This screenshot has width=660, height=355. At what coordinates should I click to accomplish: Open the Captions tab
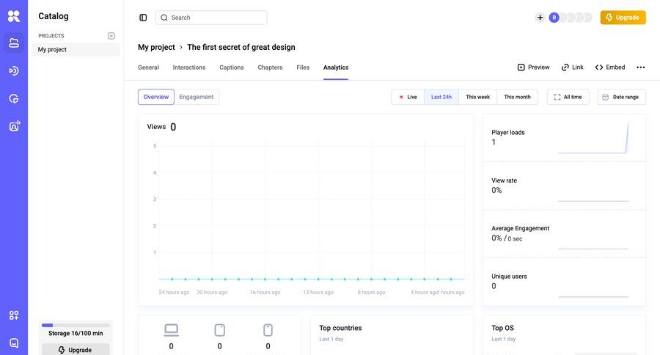(x=232, y=67)
